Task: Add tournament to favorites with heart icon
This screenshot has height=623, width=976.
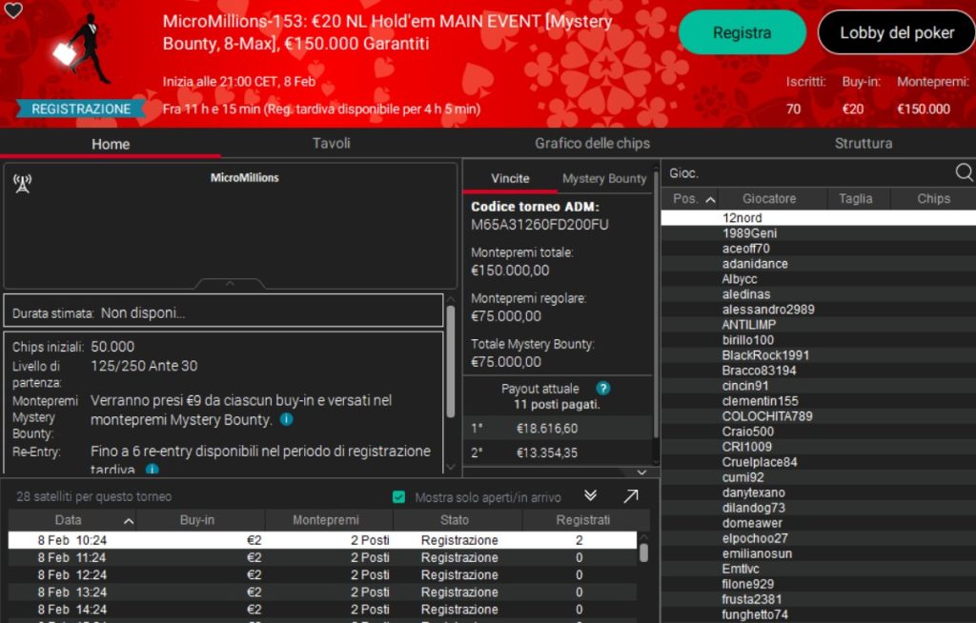Action: (13, 10)
